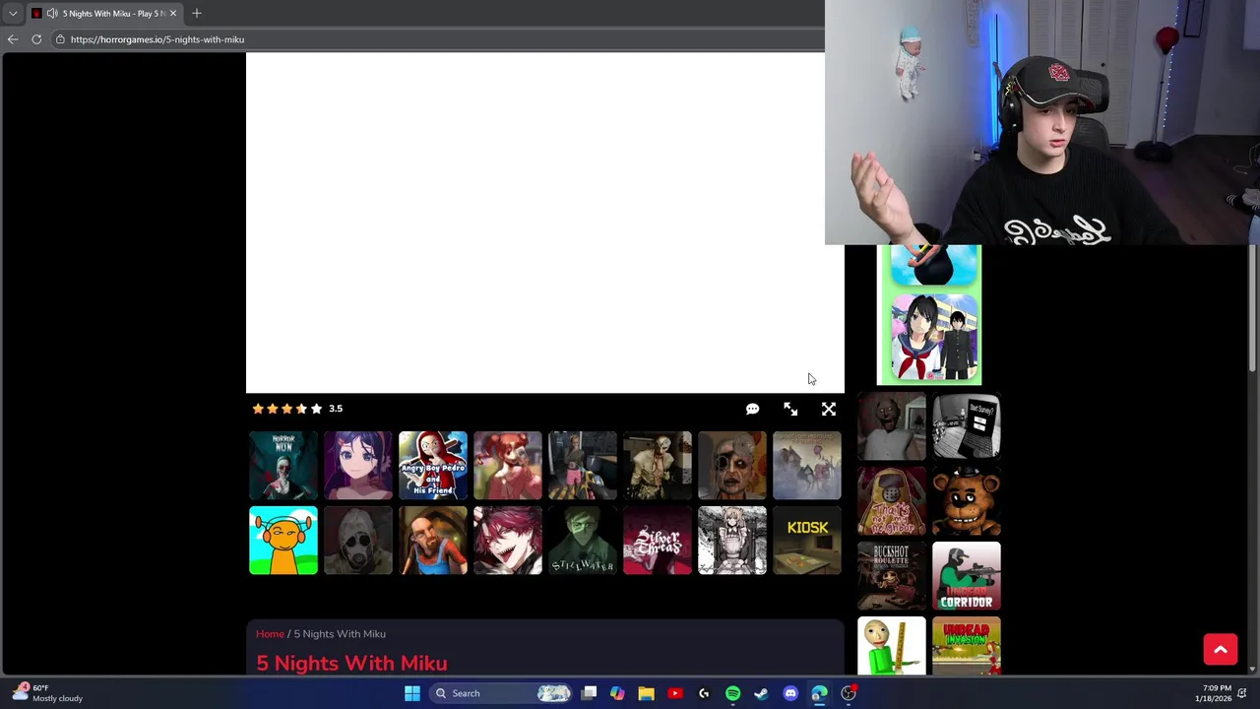Launch Copilot from the taskbar
1260x709 pixels.
tap(617, 693)
